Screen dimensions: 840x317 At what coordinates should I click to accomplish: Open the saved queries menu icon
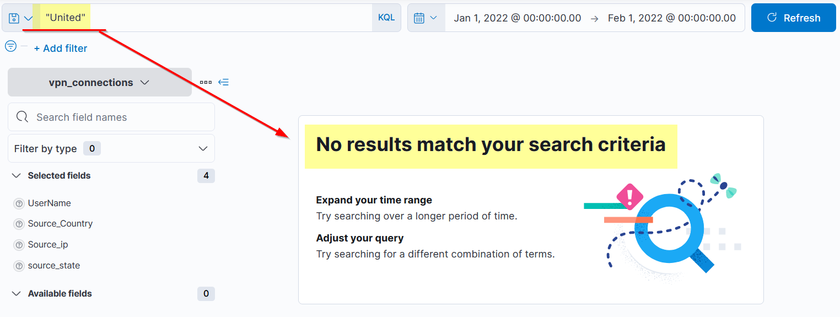20,18
